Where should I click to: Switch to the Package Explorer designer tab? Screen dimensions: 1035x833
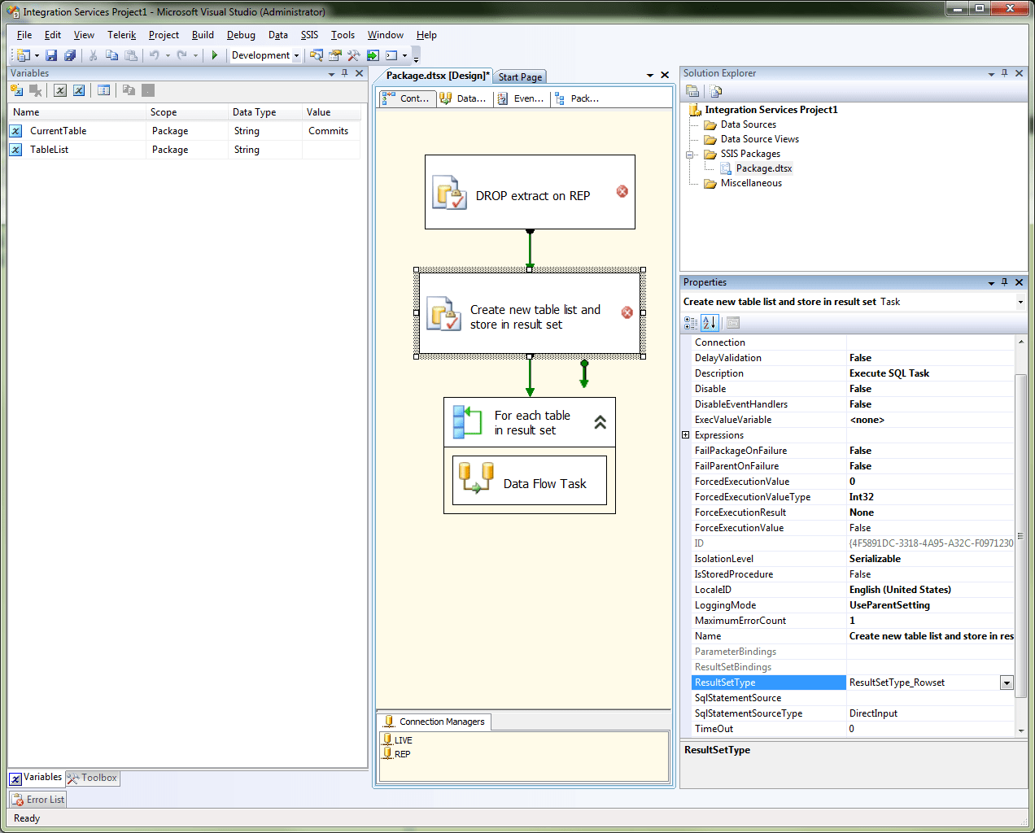tap(577, 98)
